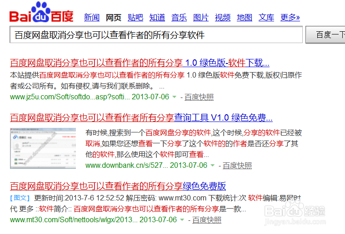Image resolution: width=345 pixels, height=234 pixels.
Task: Click the 百度一下 search button
Action: point(325,34)
